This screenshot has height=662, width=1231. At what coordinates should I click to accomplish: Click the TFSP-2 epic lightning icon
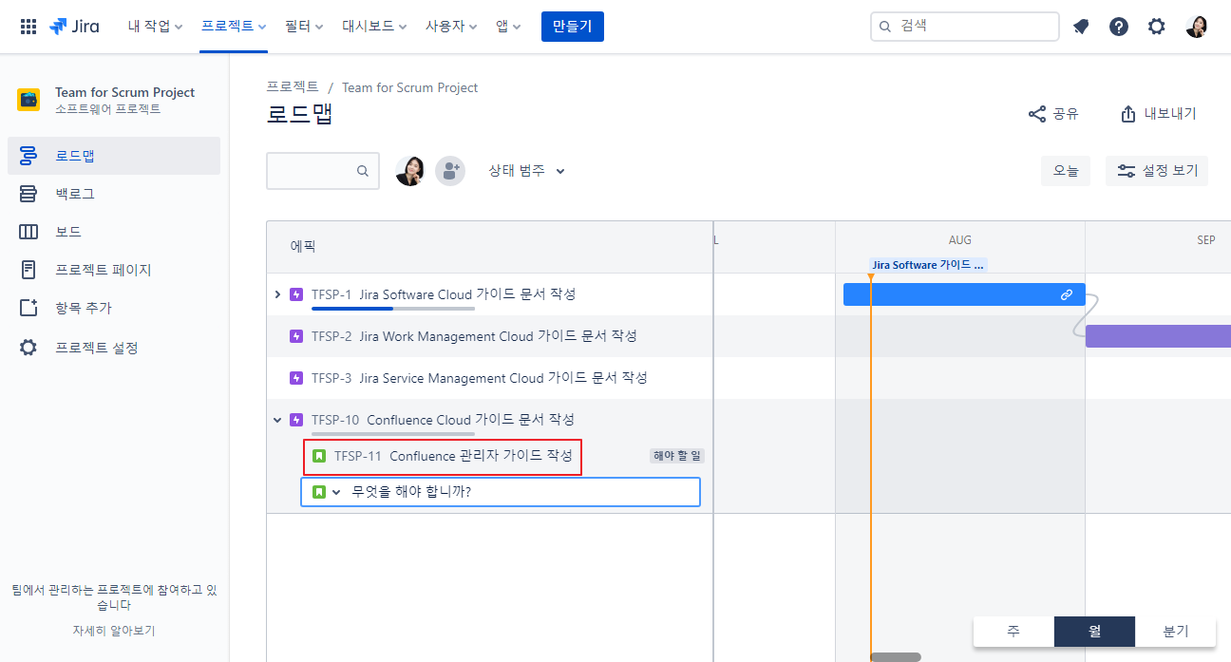[296, 336]
